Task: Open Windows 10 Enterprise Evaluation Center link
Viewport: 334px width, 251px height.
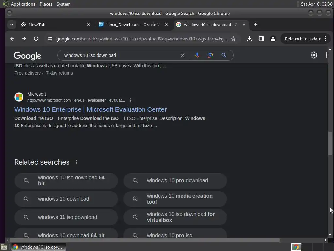Action: (91, 109)
